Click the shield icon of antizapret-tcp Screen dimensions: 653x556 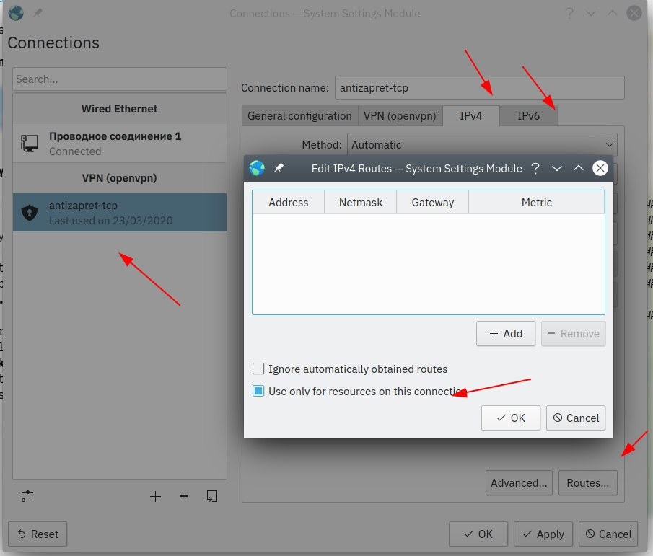click(x=30, y=212)
